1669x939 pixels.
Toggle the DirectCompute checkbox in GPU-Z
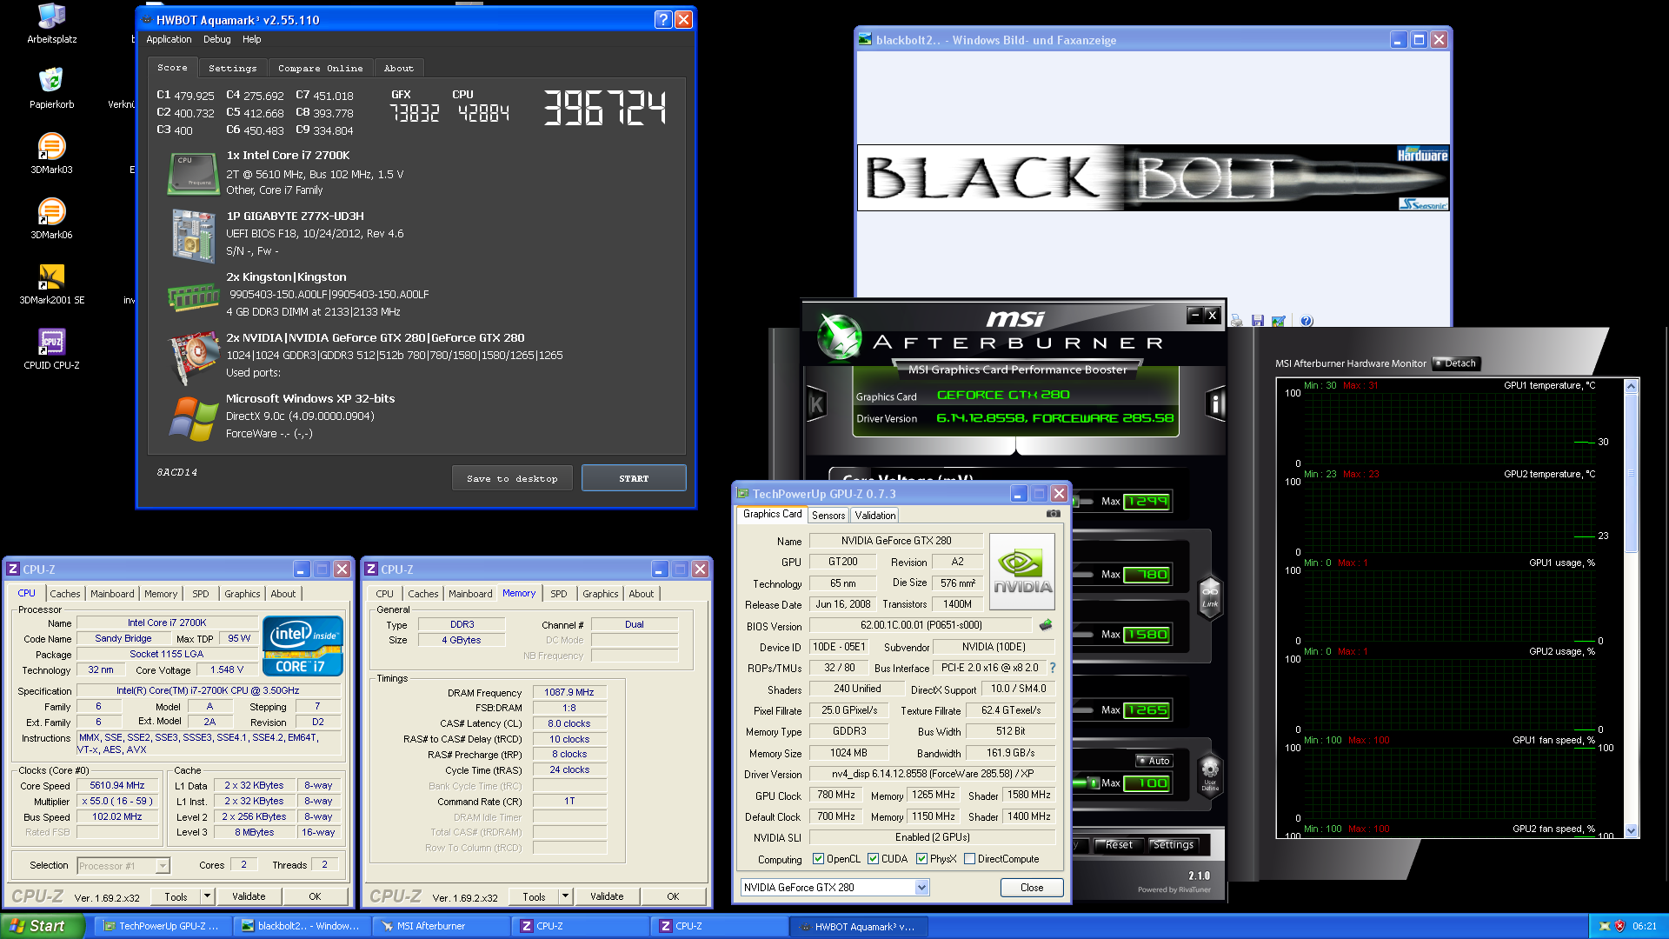(x=969, y=859)
